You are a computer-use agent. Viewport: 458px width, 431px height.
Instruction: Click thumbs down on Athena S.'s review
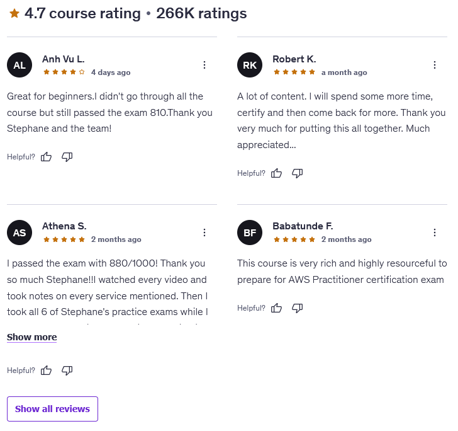pyautogui.click(x=67, y=371)
